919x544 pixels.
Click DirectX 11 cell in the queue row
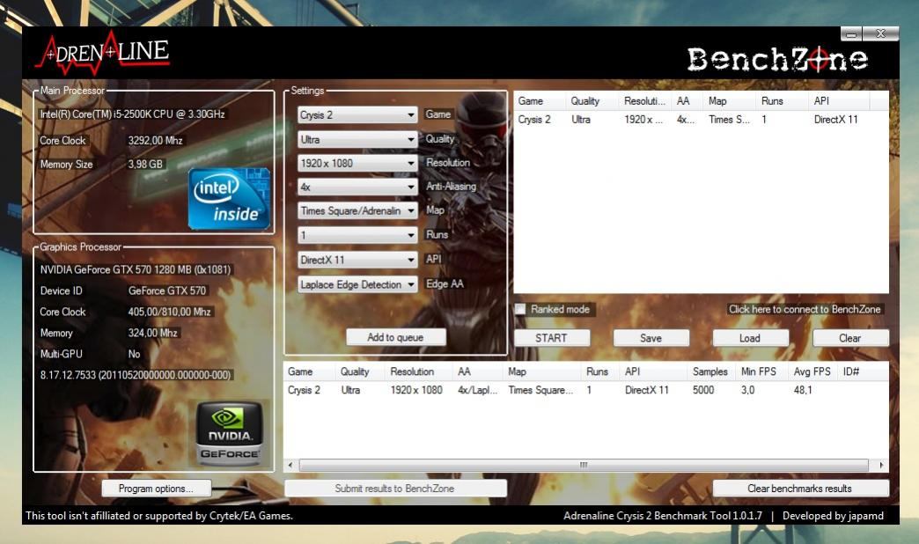pos(835,120)
